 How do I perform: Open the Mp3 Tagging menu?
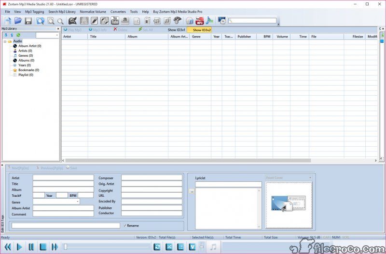click(x=34, y=12)
